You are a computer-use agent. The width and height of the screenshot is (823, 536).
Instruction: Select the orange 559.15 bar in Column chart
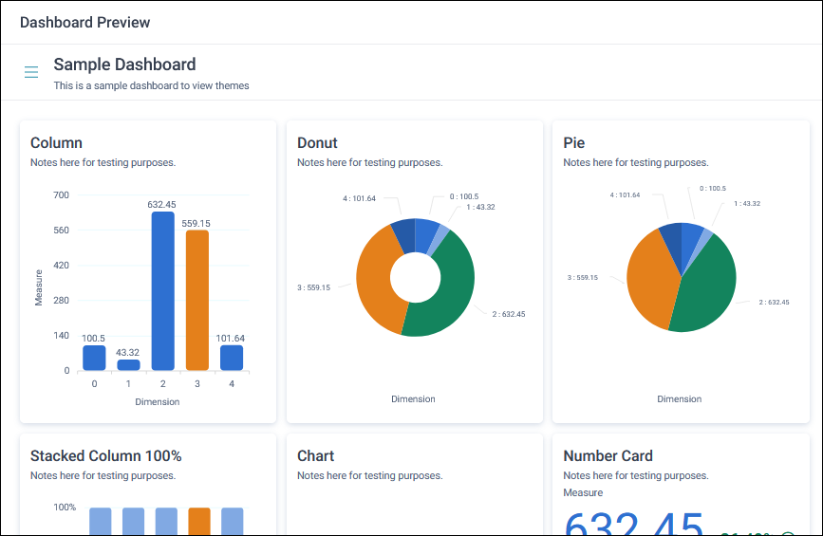pos(197,301)
